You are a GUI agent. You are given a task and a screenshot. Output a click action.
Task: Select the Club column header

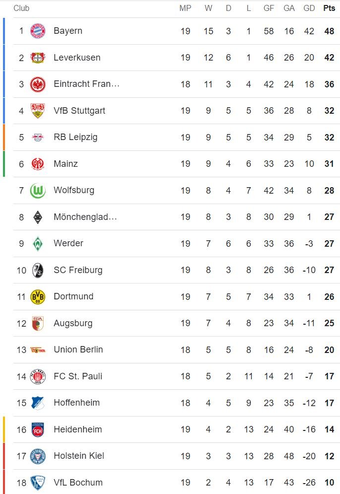pos(21,8)
